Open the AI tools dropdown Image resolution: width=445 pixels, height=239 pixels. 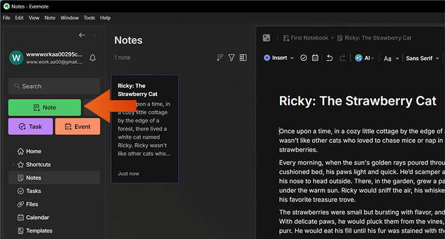365,58
